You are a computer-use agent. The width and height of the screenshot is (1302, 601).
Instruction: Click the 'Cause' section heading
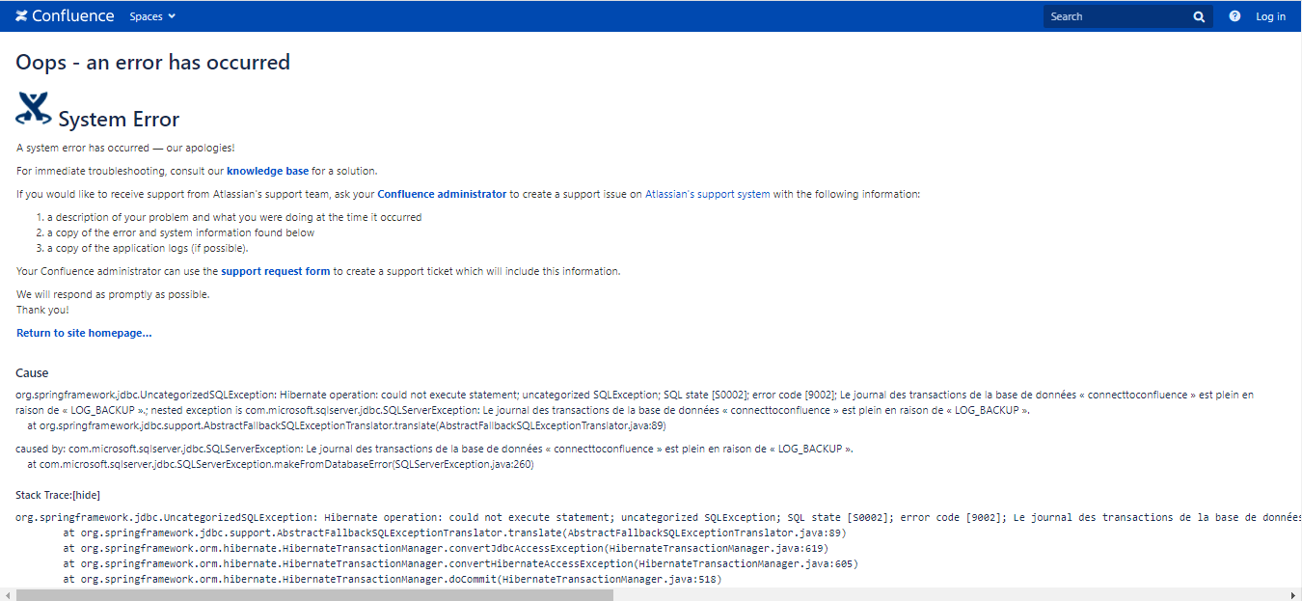click(x=32, y=373)
